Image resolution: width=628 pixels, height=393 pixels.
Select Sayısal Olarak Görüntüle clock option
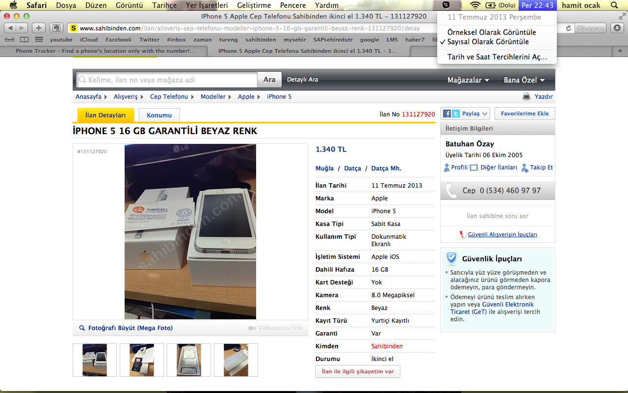point(488,42)
